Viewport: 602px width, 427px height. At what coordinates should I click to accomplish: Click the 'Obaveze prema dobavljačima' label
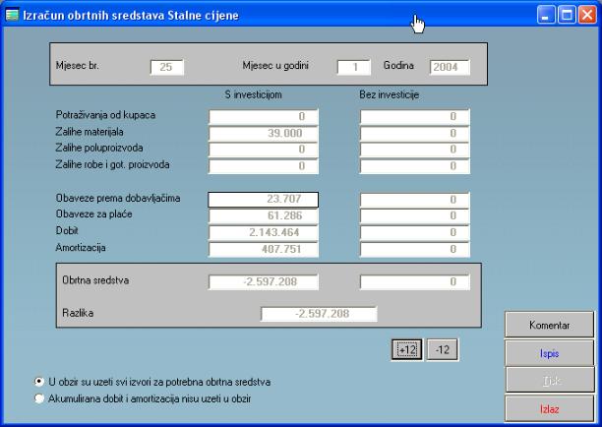118,198
